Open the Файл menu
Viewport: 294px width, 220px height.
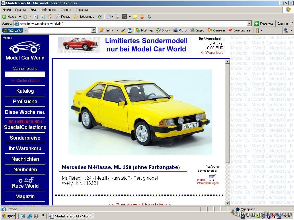tap(7, 10)
